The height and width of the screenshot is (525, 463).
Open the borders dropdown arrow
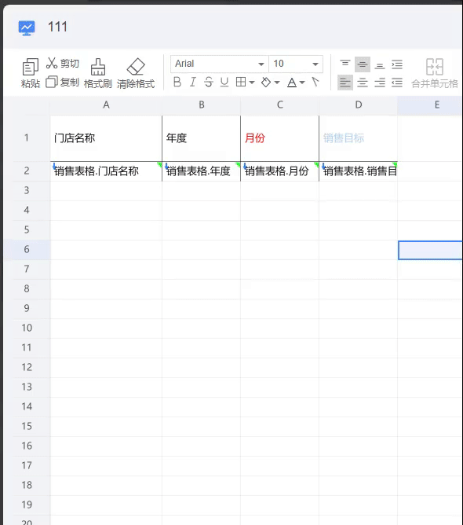coord(252,83)
